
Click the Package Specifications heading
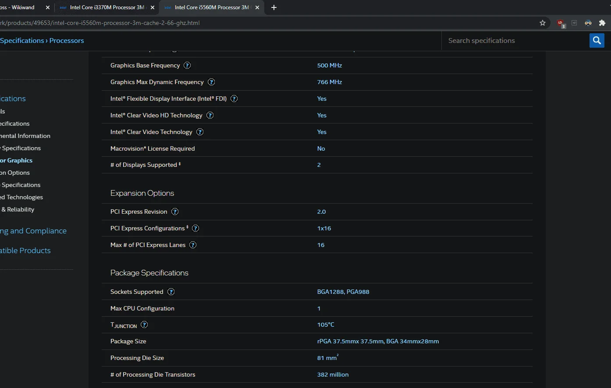click(149, 273)
